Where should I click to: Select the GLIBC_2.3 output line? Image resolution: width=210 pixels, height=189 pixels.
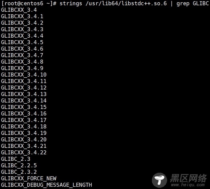point(15,159)
